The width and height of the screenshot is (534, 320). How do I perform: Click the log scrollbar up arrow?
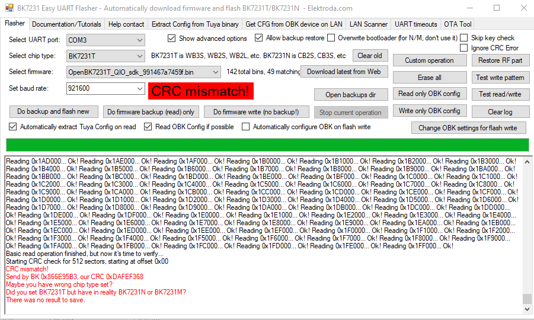pyautogui.click(x=527, y=162)
